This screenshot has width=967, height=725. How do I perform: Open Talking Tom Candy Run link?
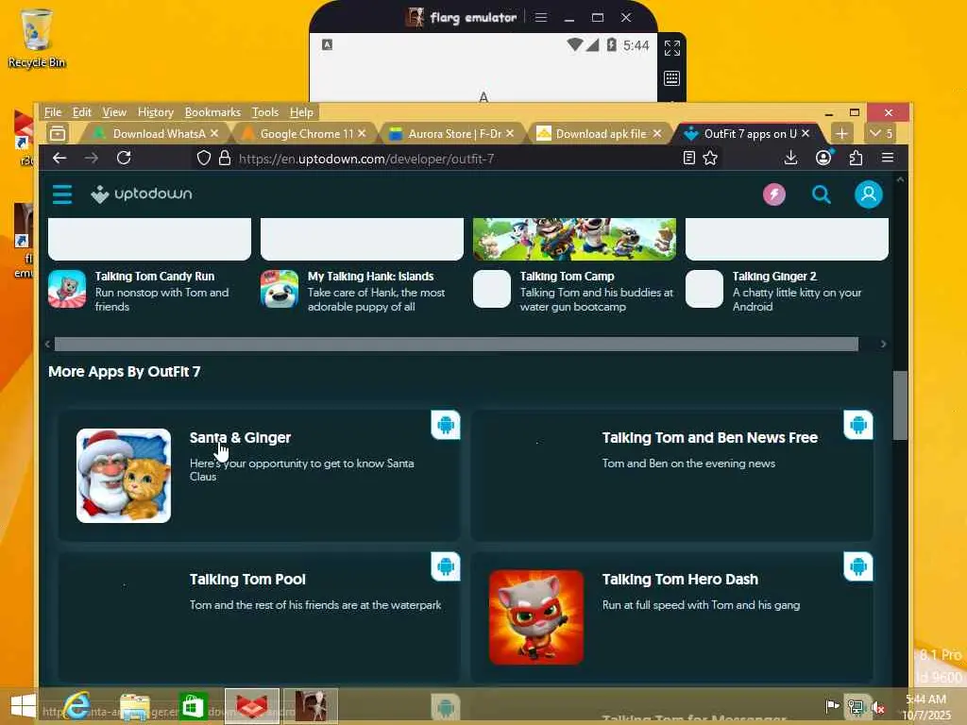tap(155, 277)
